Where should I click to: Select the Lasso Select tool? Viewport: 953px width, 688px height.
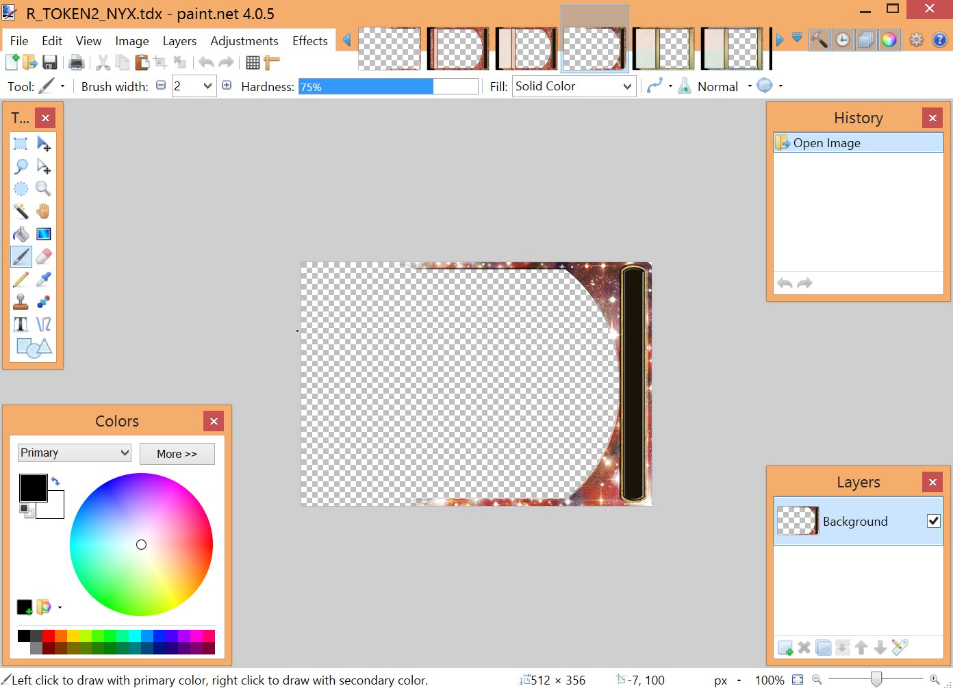click(21, 166)
